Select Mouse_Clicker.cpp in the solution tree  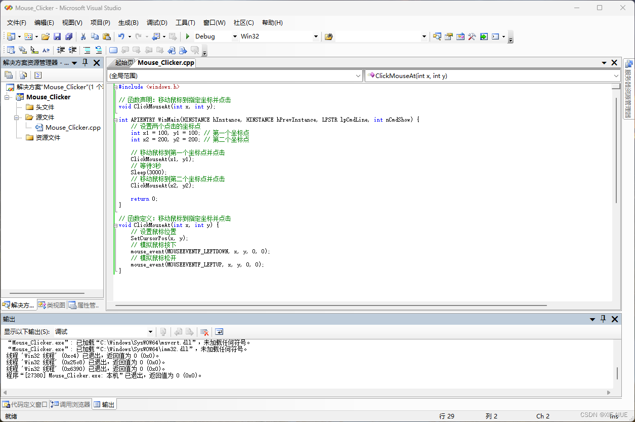pos(73,128)
